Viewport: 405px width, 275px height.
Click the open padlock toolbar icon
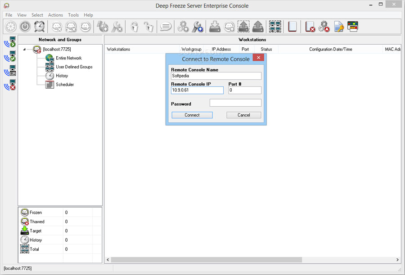tap(148, 27)
